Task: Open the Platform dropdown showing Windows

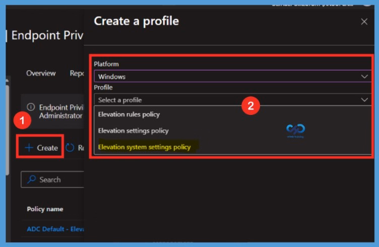Action: (x=232, y=77)
